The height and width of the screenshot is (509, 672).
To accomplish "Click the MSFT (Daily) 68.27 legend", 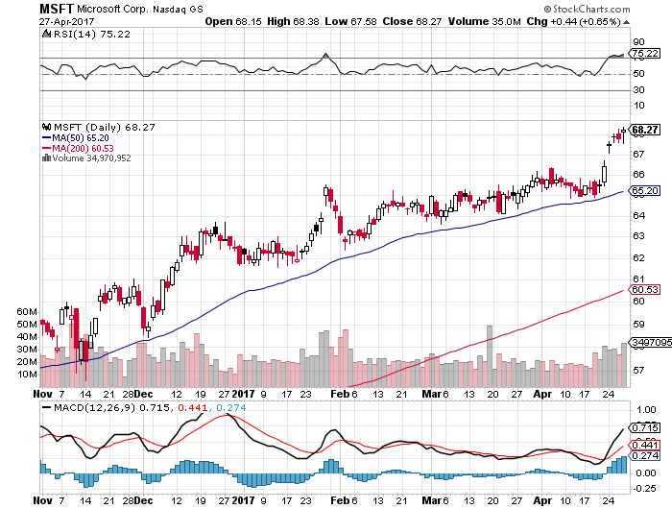I will (104, 128).
